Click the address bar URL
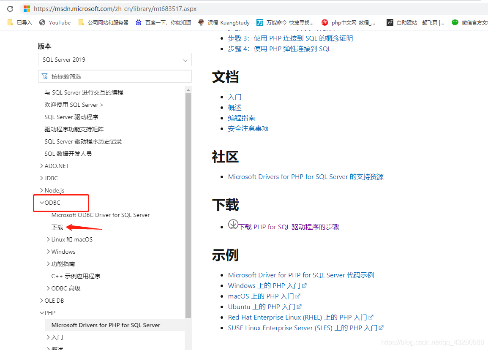Screen dimensions: 488x350 pyautogui.click(x=115, y=9)
